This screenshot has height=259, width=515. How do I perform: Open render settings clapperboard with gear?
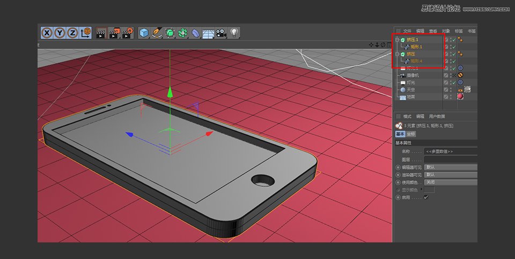pos(128,33)
